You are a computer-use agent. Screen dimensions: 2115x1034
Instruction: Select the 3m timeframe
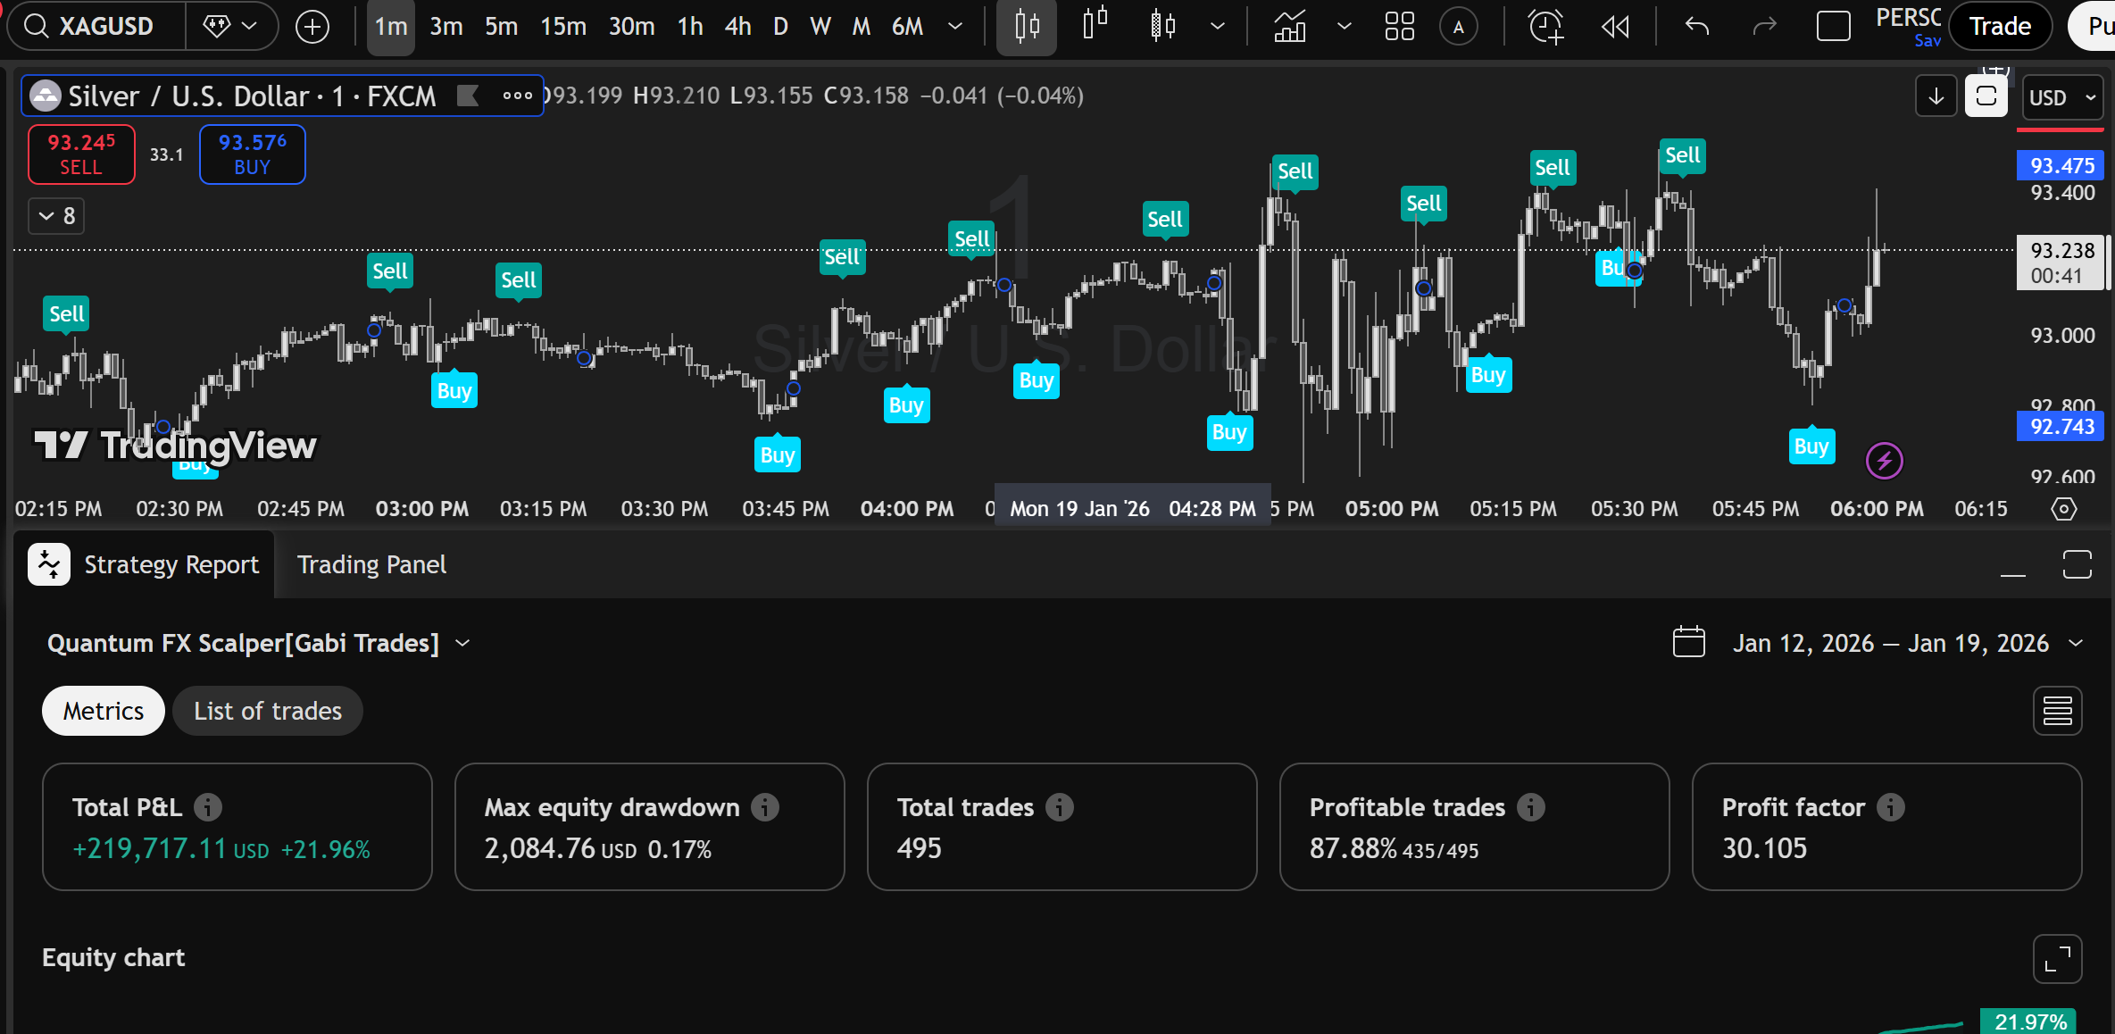(446, 27)
